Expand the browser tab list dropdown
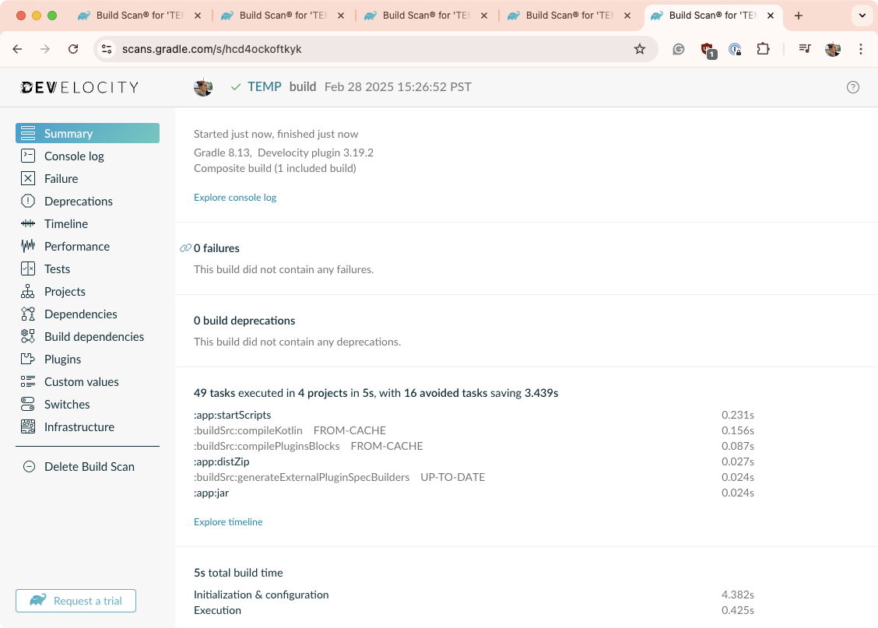 coord(862,16)
